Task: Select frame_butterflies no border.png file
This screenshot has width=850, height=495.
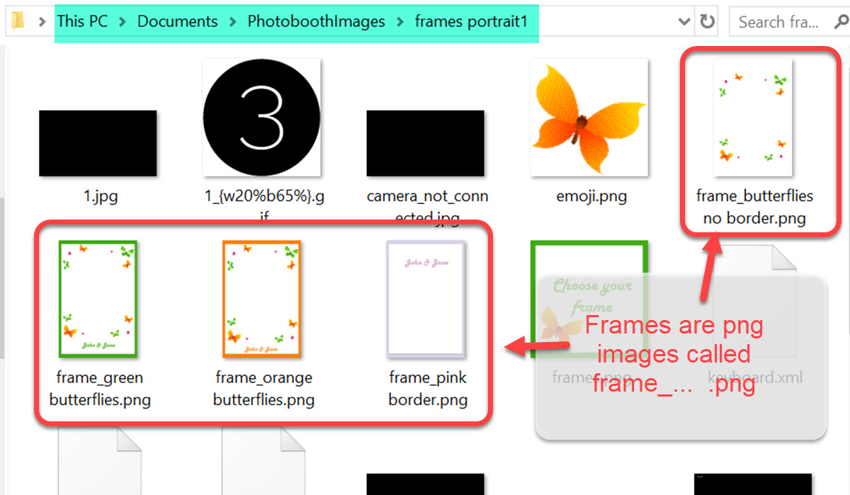Action: click(754, 142)
